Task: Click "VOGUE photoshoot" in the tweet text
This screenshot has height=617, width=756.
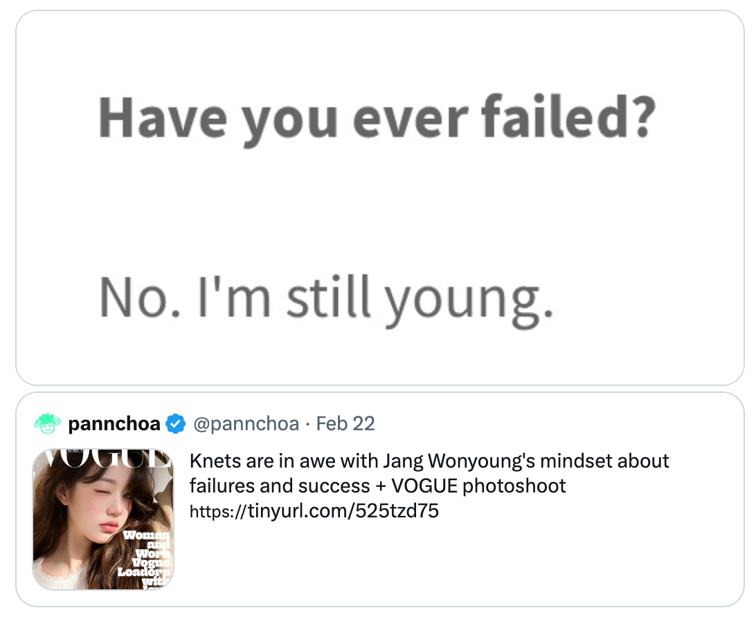Action: pos(478,486)
